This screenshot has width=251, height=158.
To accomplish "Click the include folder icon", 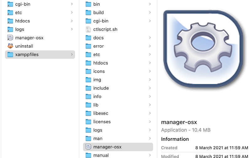I will pyautogui.click(x=88, y=88).
